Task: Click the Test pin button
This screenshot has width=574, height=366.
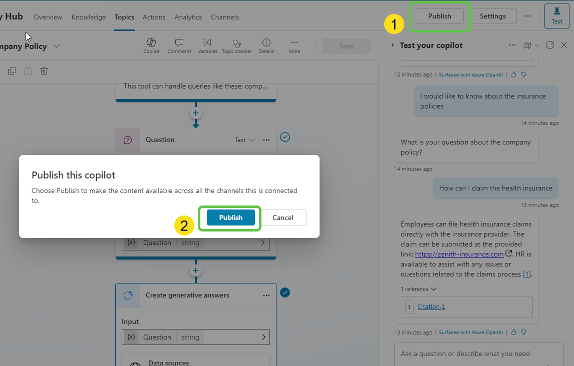Action: pyautogui.click(x=557, y=16)
